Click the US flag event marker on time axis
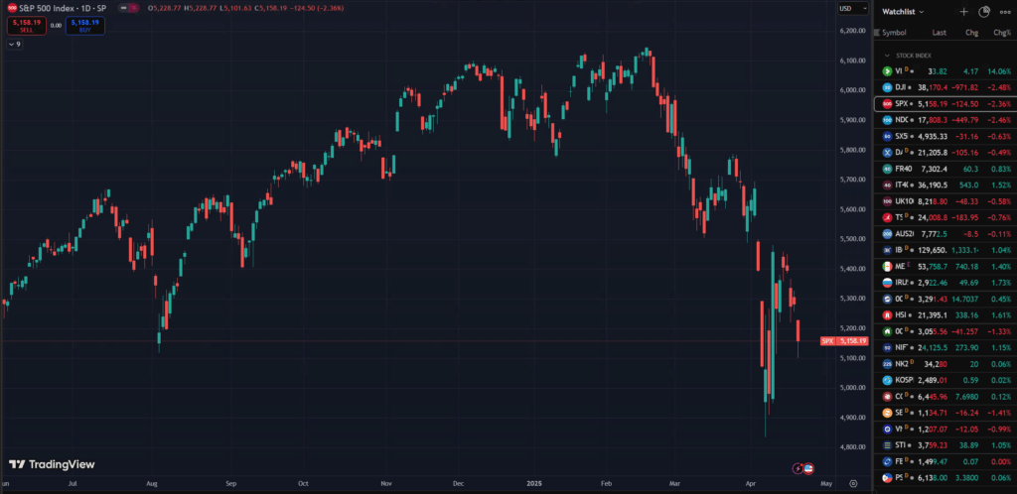 (x=808, y=468)
